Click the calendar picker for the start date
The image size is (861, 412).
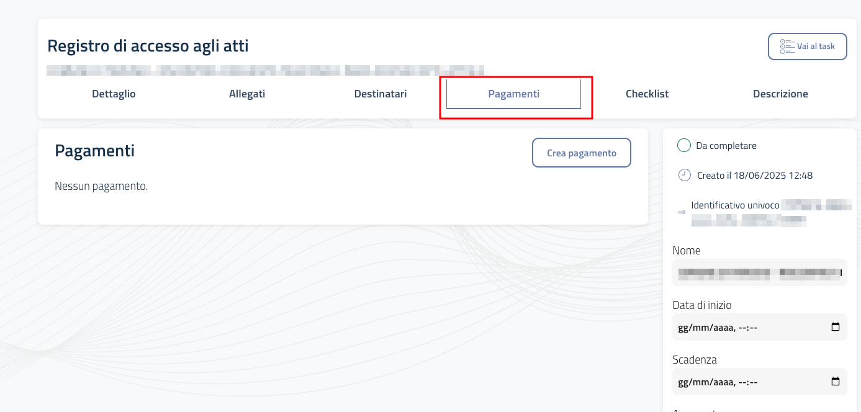coord(837,327)
